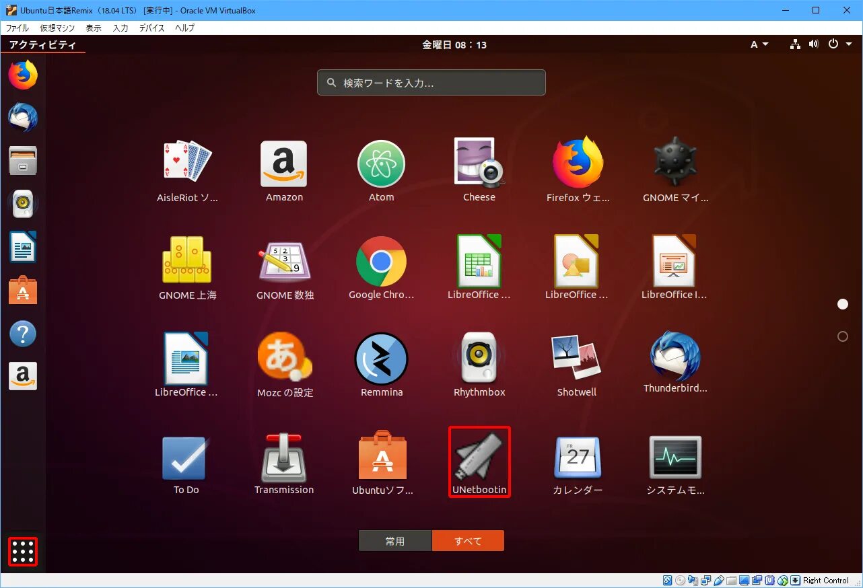Open the 表示 menu
Image resolution: width=863 pixels, height=588 pixels.
[x=94, y=28]
